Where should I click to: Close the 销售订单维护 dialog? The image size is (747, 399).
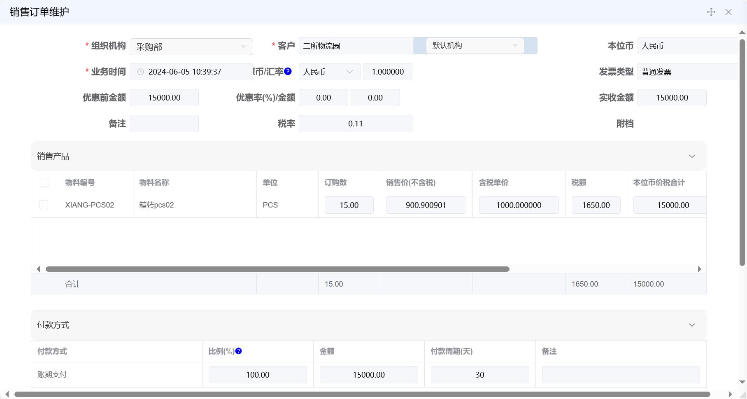[729, 12]
